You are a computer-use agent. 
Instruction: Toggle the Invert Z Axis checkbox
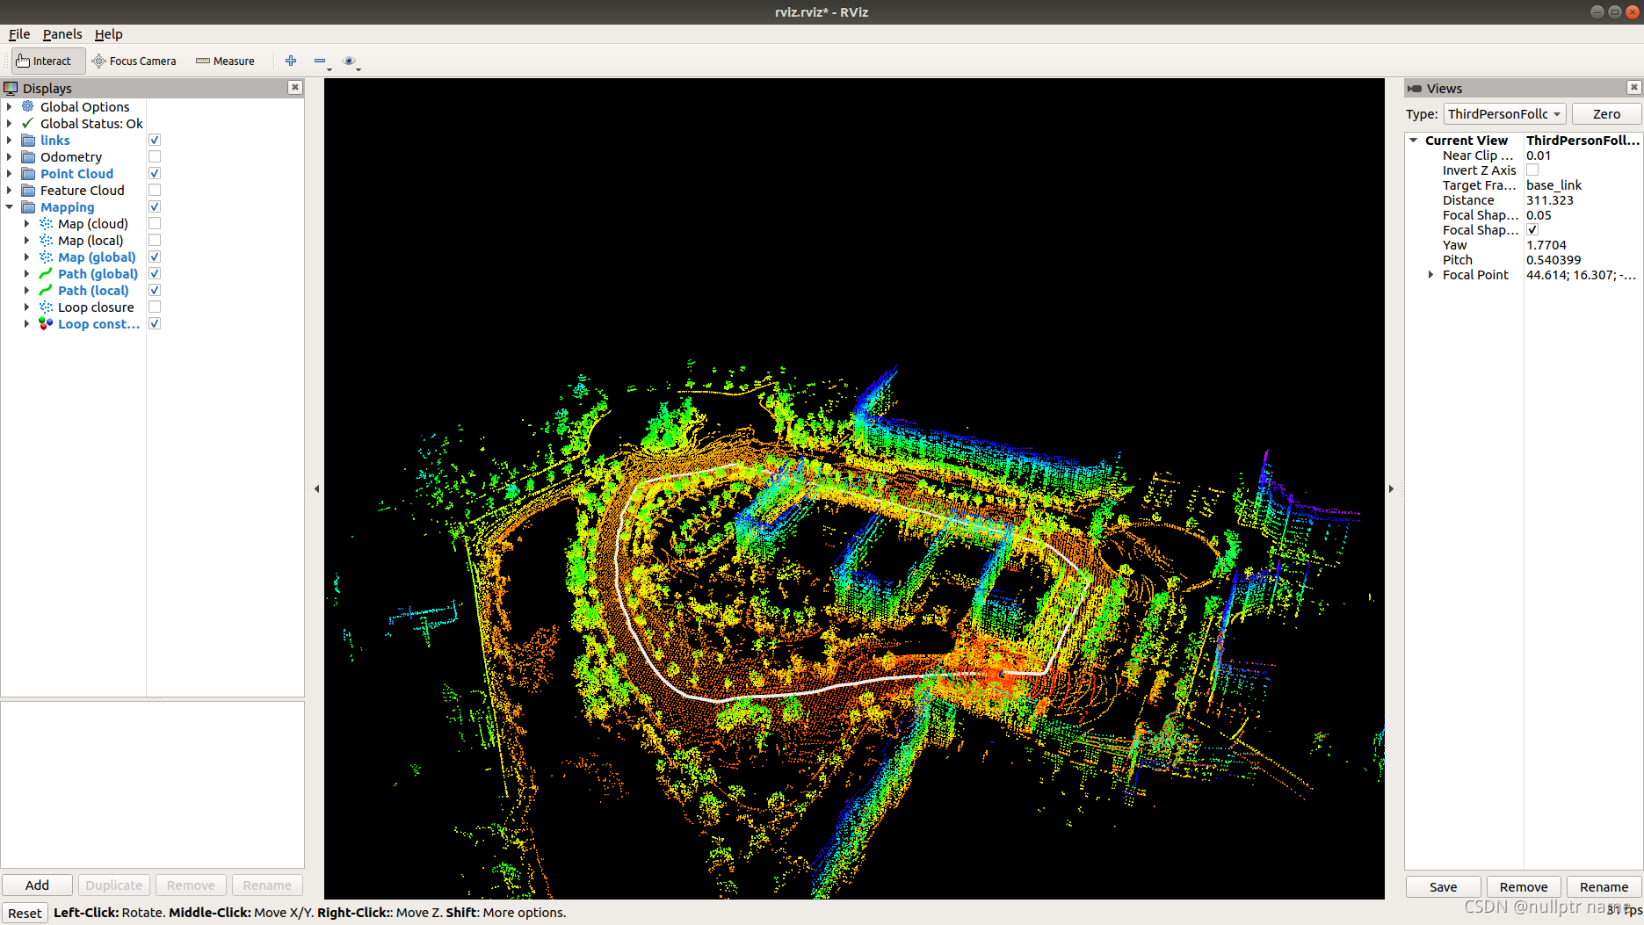1532,170
